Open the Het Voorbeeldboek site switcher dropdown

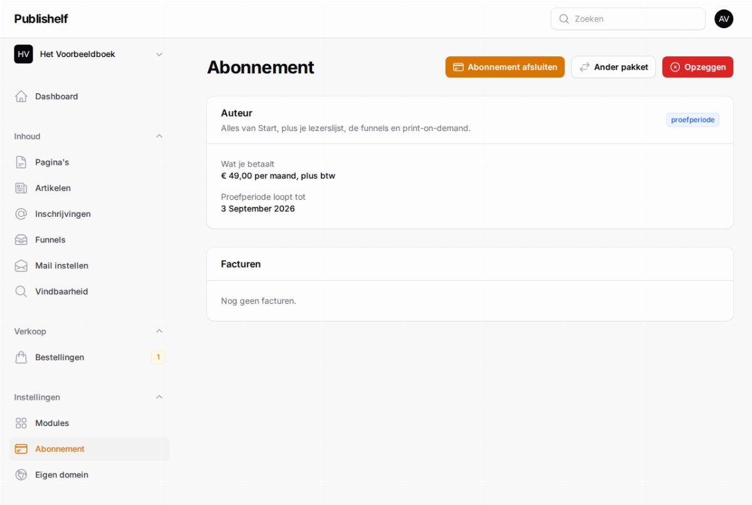pos(89,55)
